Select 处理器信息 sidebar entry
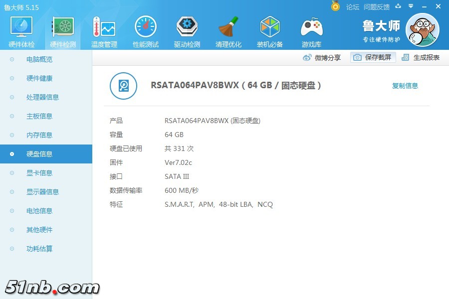The width and height of the screenshot is (449, 299). tap(42, 97)
